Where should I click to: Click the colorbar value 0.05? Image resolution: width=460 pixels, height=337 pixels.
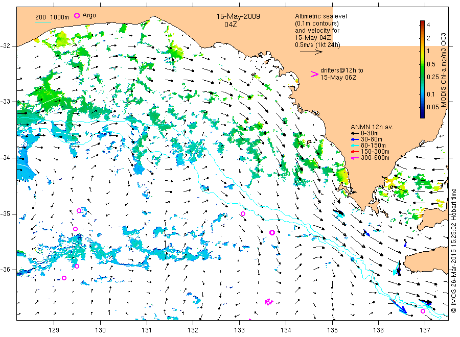pyautogui.click(x=433, y=107)
